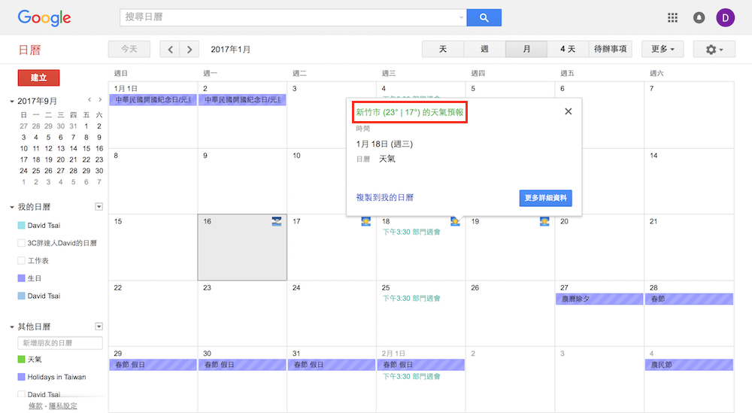
Task: Click 複製到我的日曆 link
Action: (384, 197)
